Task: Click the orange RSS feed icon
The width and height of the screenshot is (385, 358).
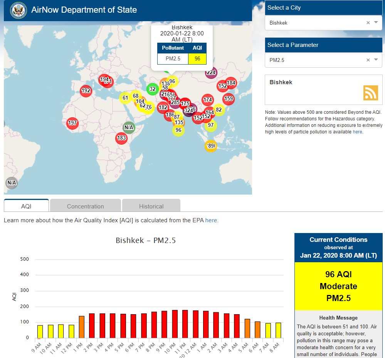Action: coord(370,93)
